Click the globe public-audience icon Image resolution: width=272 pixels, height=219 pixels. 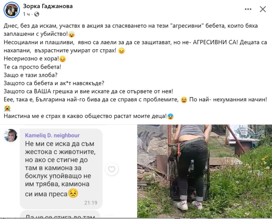(x=37, y=14)
